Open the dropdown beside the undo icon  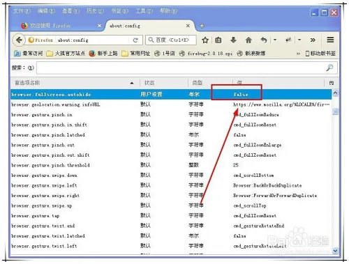275,40
